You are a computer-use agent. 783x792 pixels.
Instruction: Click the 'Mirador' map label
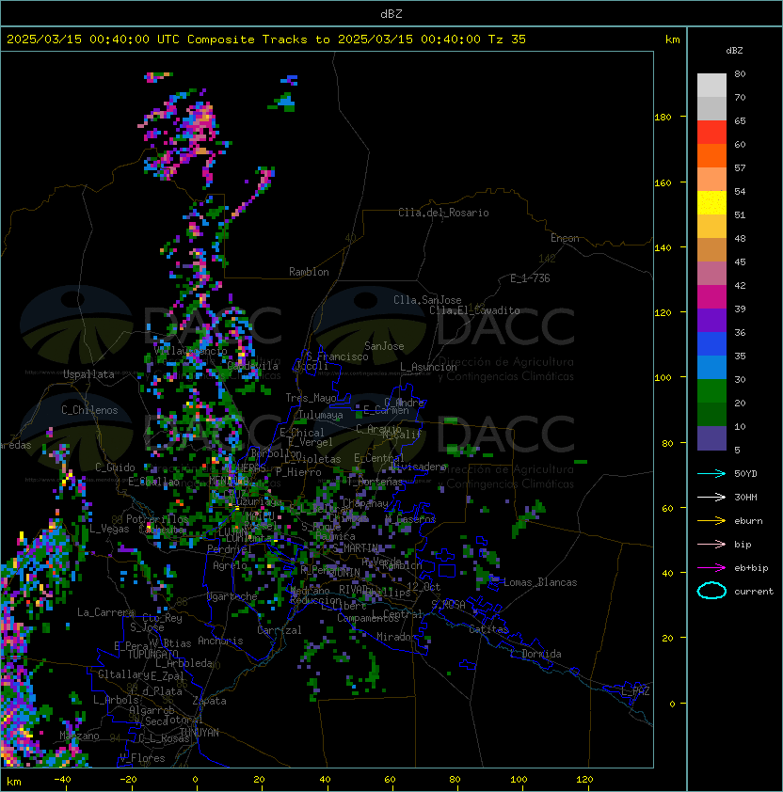click(x=397, y=637)
